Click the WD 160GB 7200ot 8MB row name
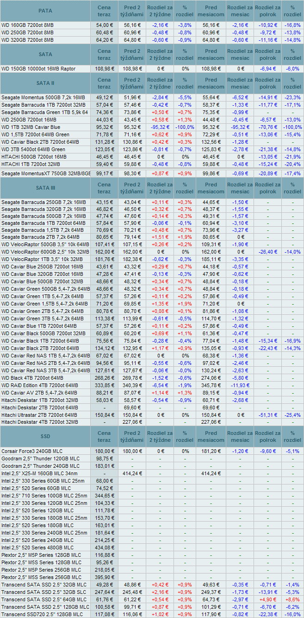The image size is (304, 618). click(27, 25)
